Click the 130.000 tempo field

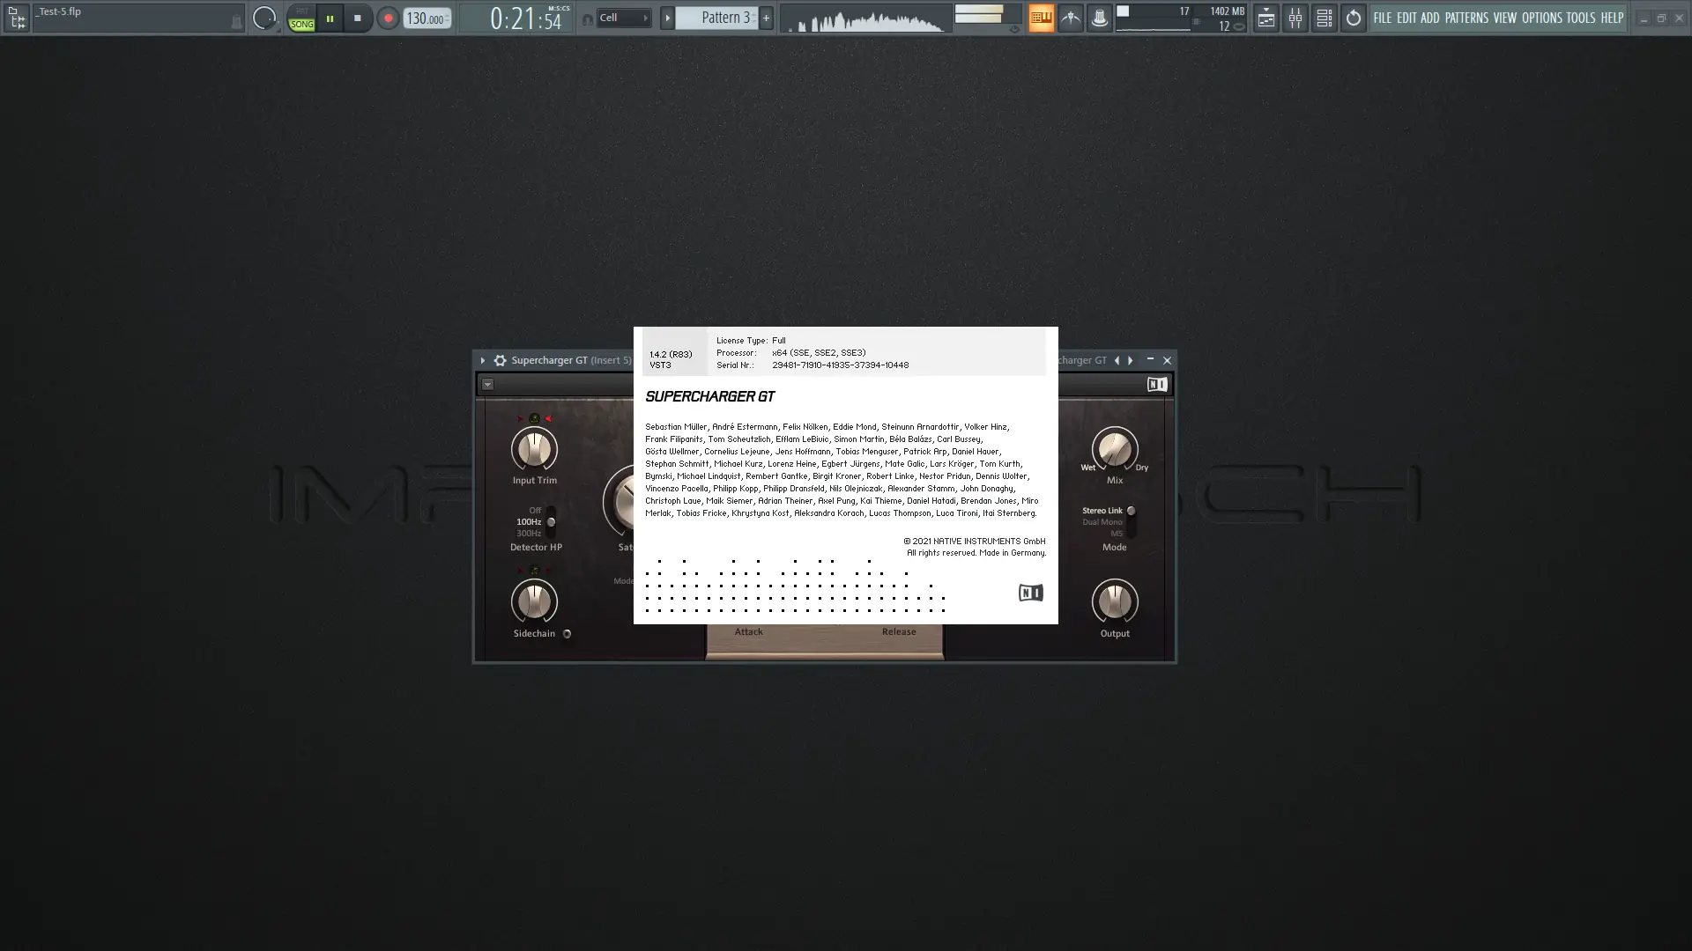(x=426, y=18)
